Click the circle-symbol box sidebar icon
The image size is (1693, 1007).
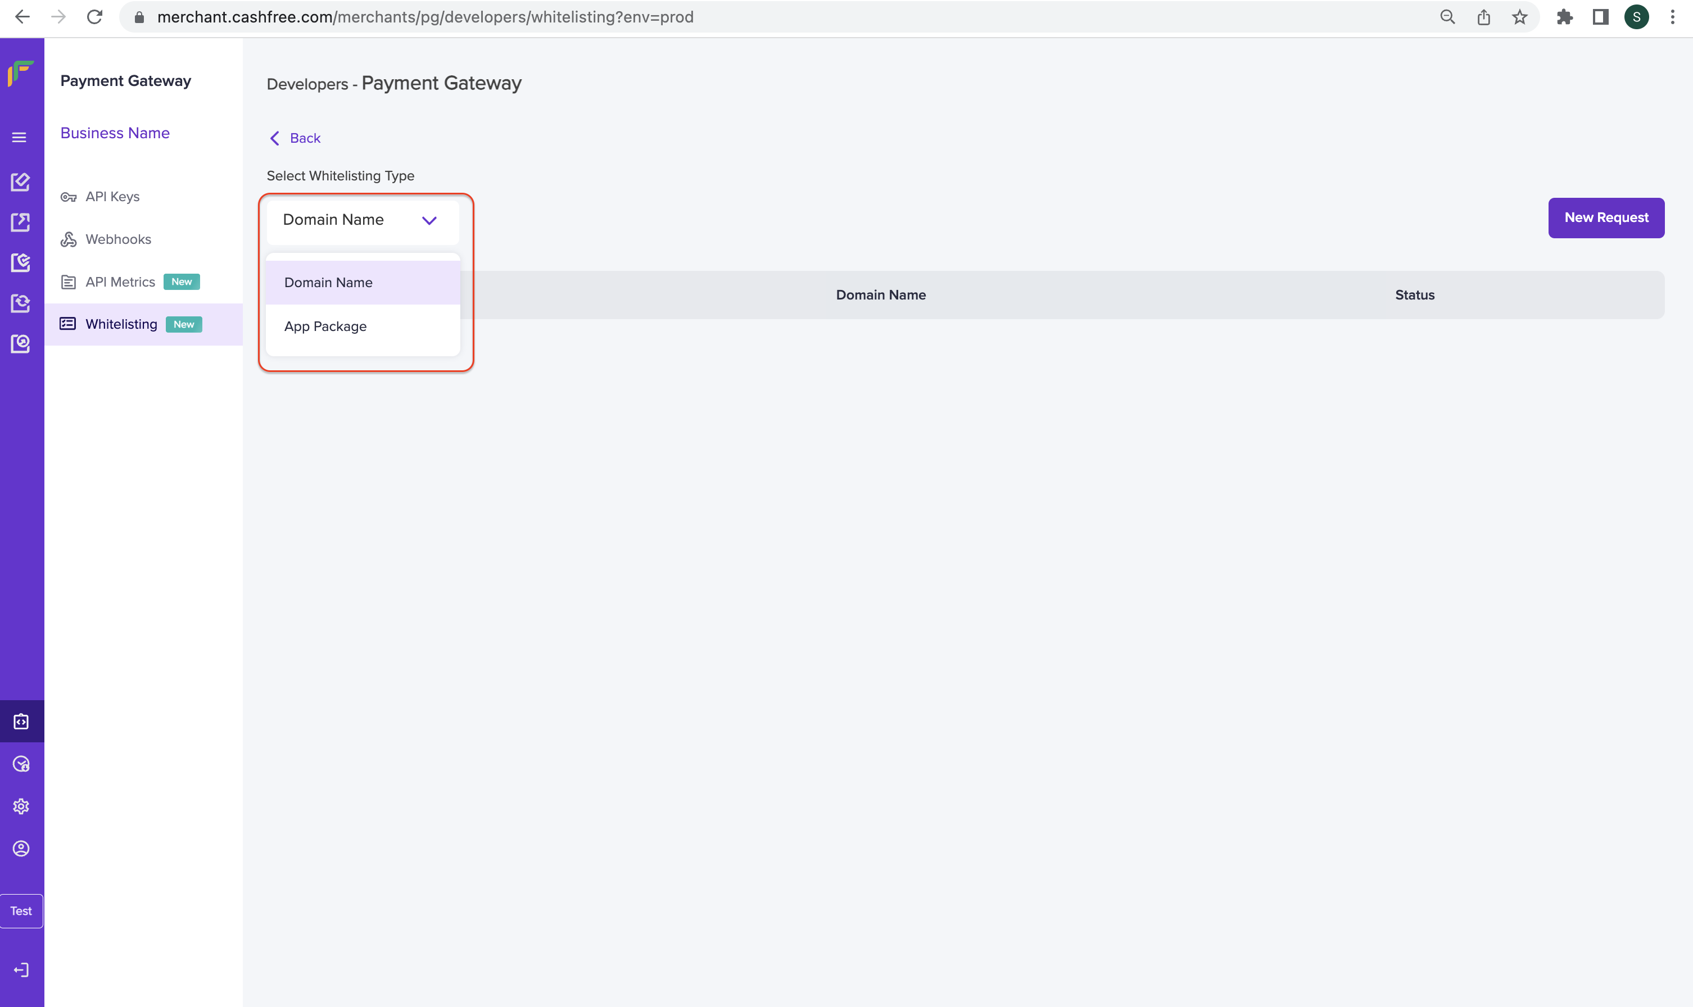tap(21, 343)
